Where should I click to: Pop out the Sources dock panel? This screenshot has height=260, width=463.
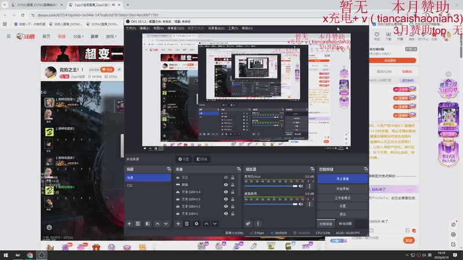[238, 169]
